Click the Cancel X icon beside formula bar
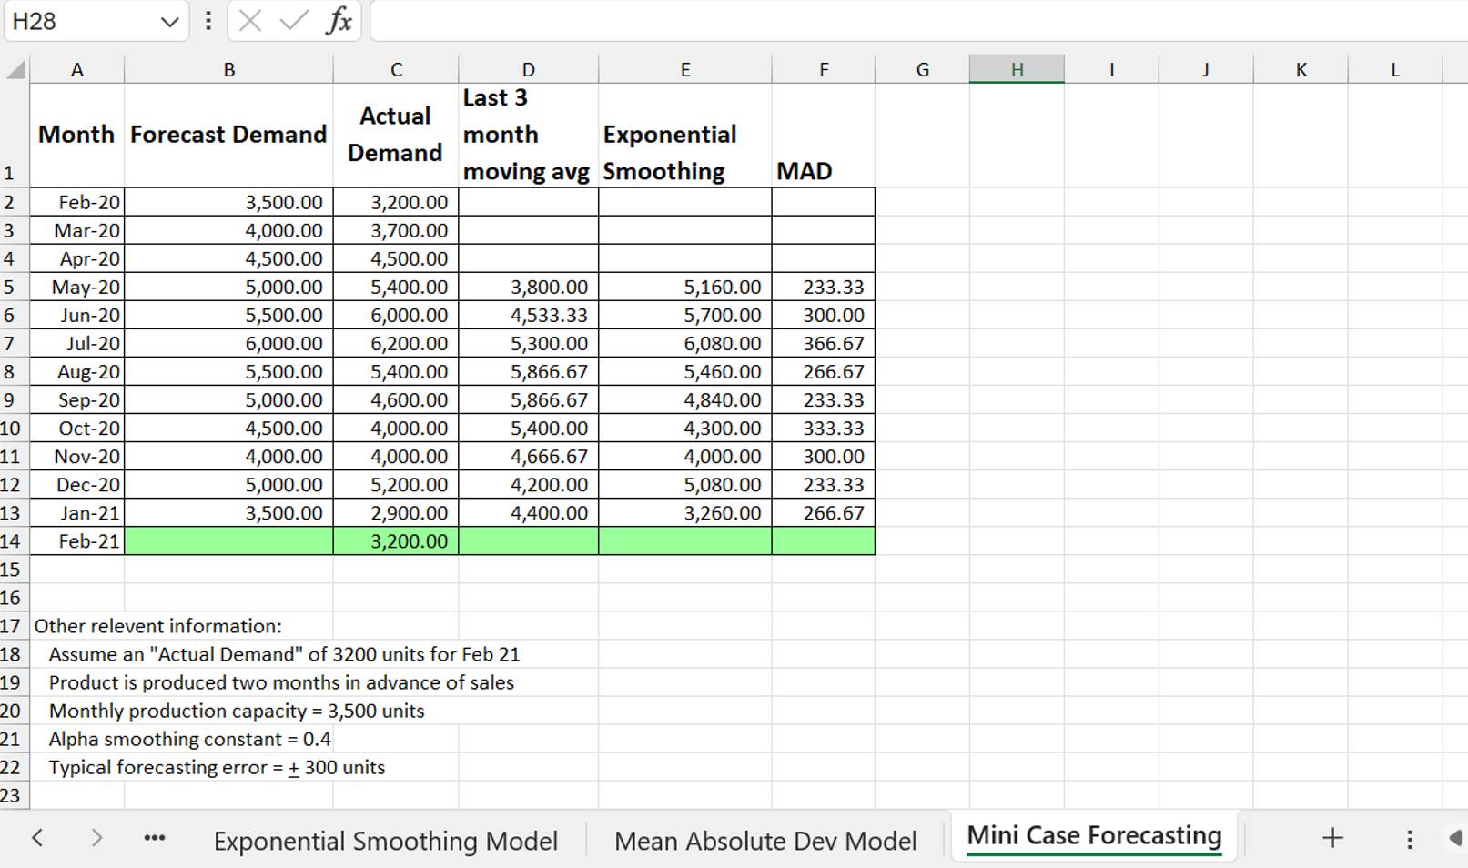The image size is (1468, 868). click(252, 21)
